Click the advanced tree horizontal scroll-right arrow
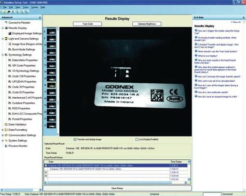 click(x=40, y=190)
